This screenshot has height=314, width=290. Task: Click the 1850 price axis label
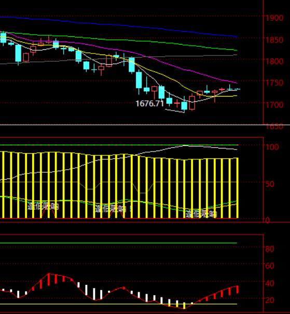[274, 39]
